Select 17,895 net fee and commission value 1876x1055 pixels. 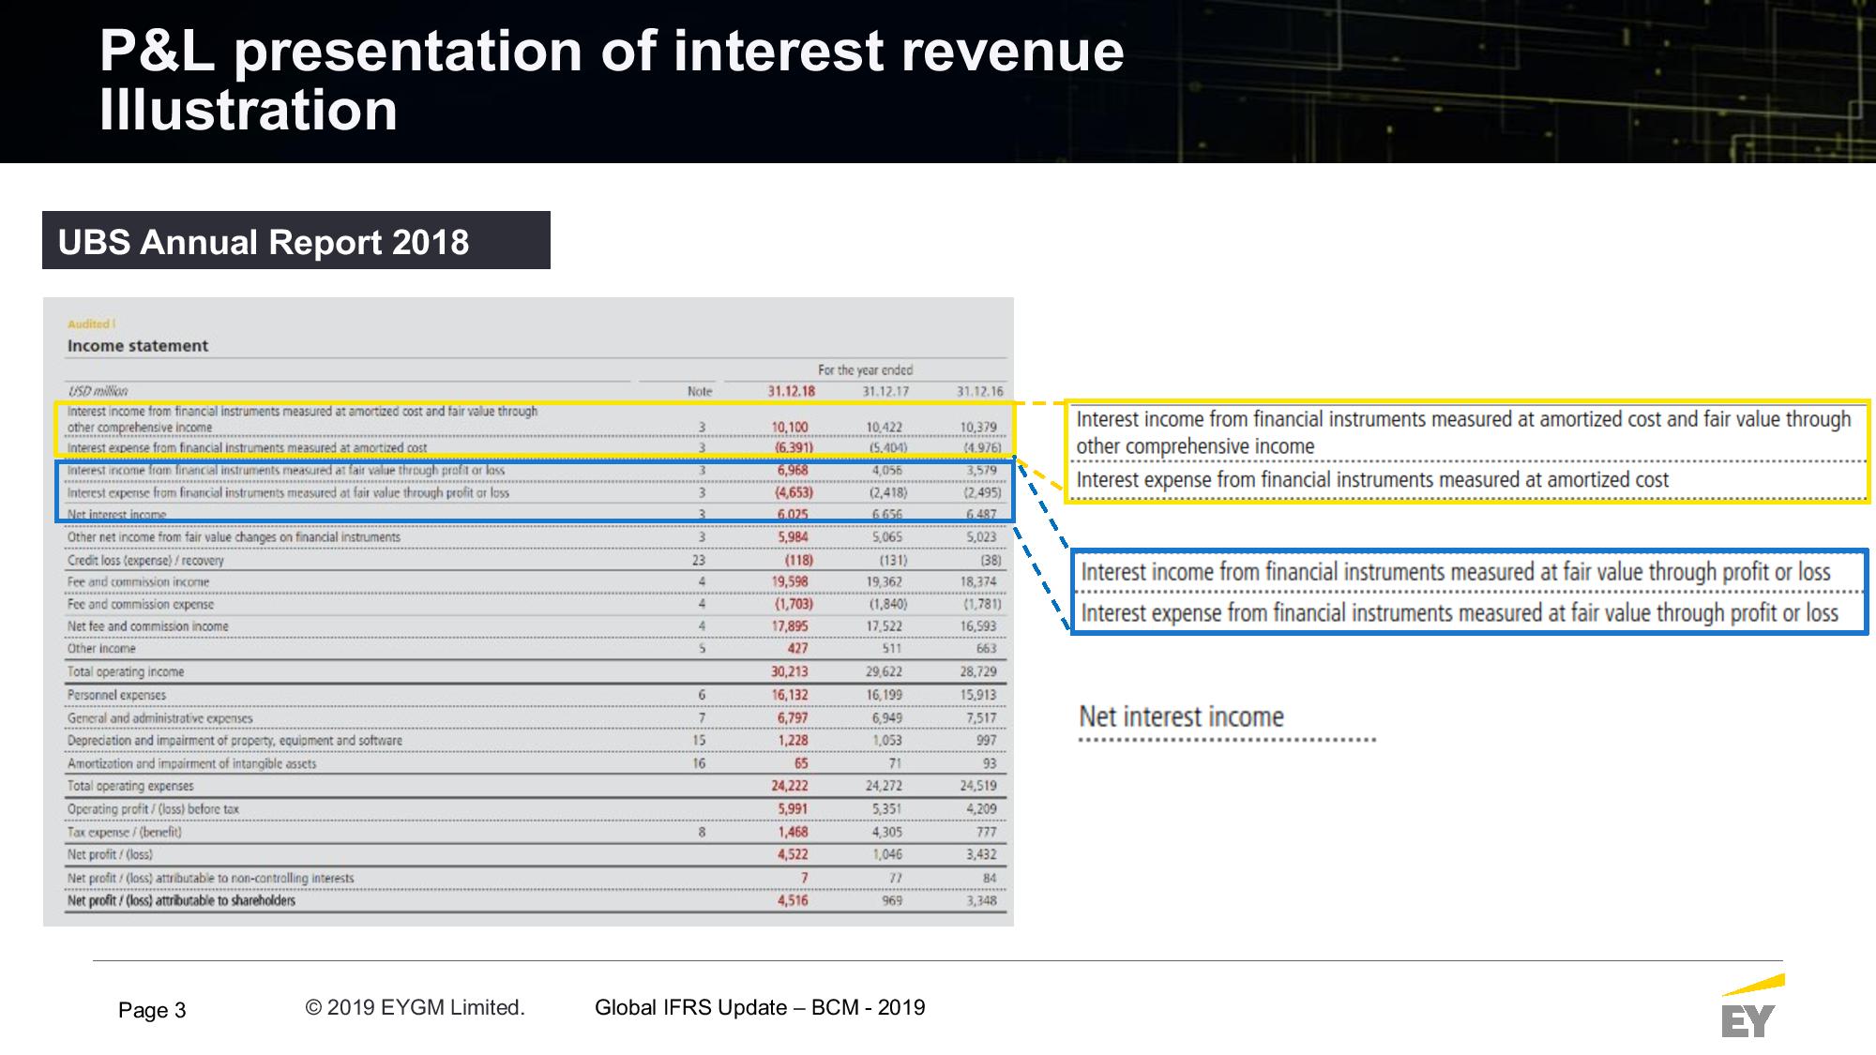(790, 626)
